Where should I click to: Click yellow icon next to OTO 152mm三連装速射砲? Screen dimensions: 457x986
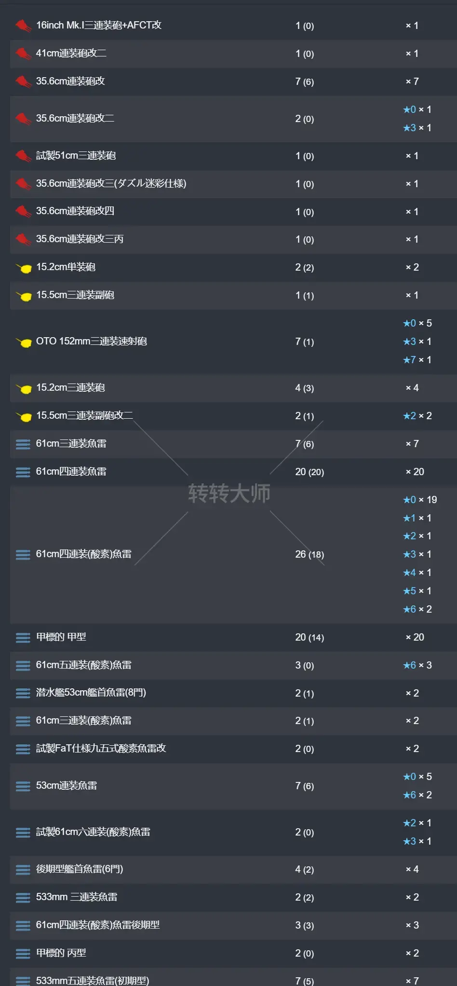(x=24, y=342)
